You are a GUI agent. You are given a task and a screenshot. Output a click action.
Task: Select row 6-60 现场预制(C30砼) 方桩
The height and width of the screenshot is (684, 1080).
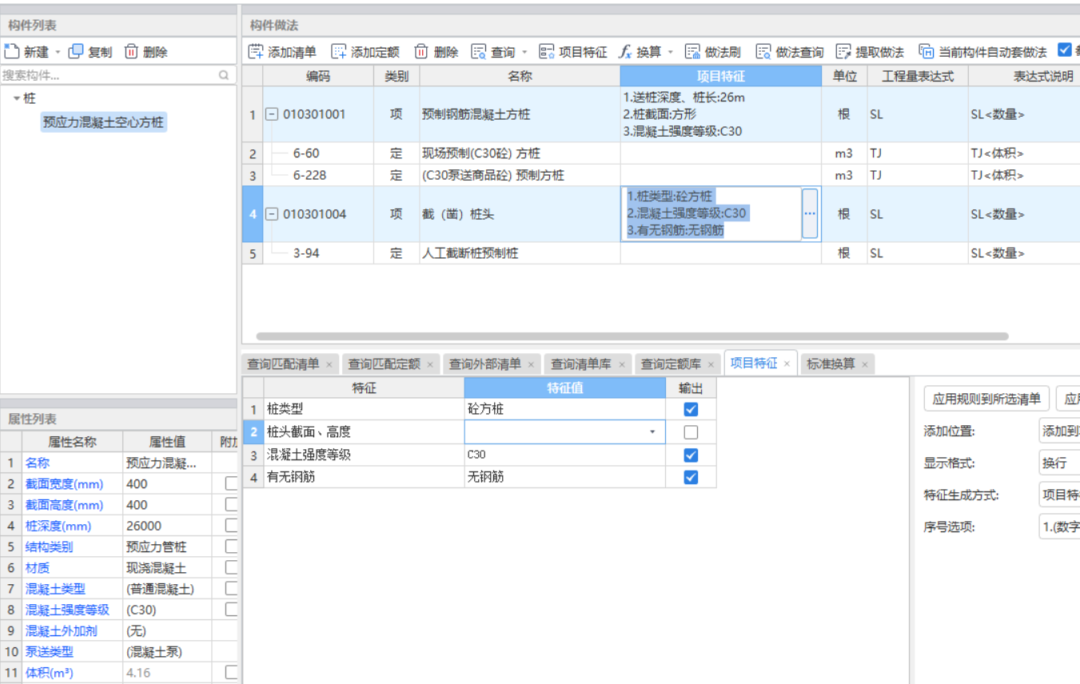tap(660, 153)
